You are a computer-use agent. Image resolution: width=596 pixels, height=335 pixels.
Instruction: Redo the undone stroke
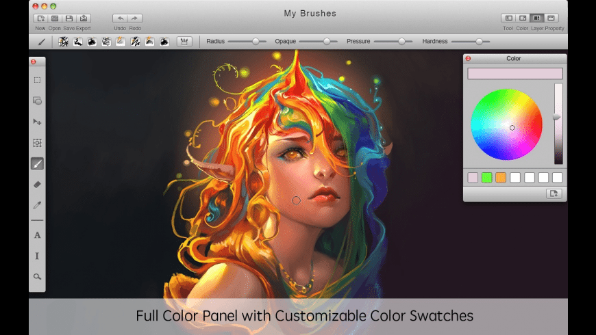[134, 18]
